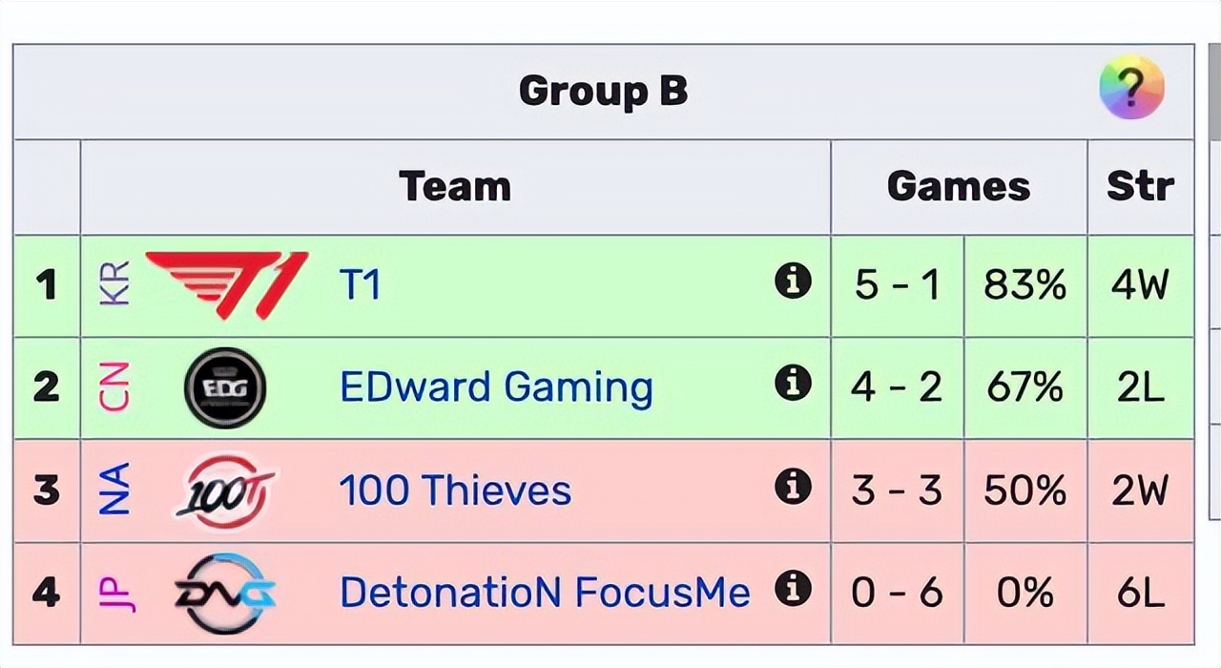
Task: Click the EDward Gaming team logo
Action: pos(224,386)
